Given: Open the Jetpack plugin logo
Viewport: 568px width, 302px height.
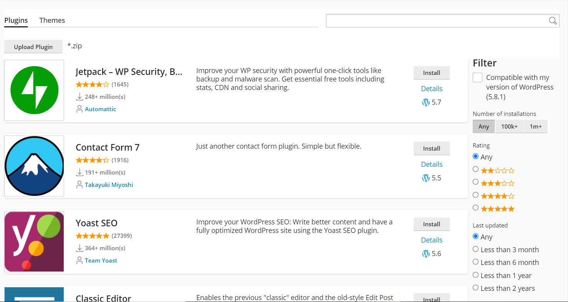Looking at the screenshot, I should 34,90.
